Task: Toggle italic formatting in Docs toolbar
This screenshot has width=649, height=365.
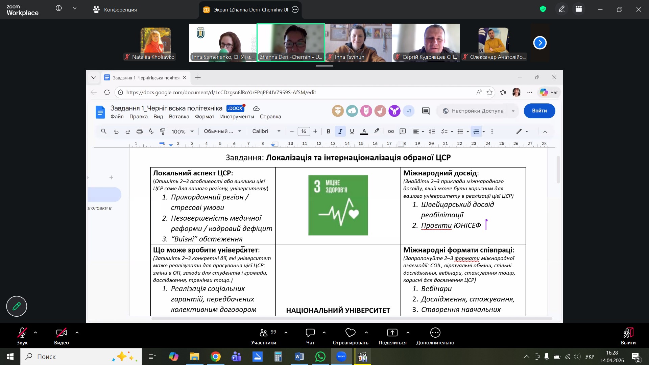Action: [340, 131]
